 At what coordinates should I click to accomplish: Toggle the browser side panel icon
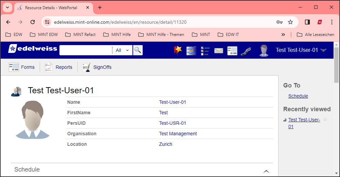[x=307, y=22]
